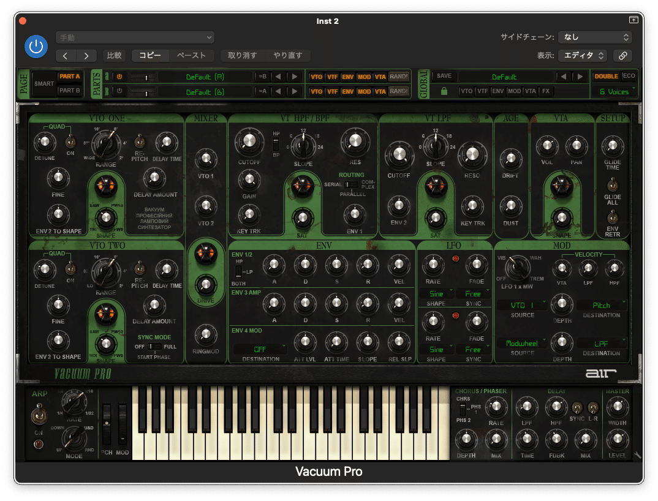Click Part A next preset arrow
The width and height of the screenshot is (658, 501).
coord(295,77)
